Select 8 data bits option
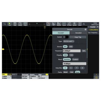Image resolution: width=101 pixels, height=101 pixels. (x=82, y=68)
